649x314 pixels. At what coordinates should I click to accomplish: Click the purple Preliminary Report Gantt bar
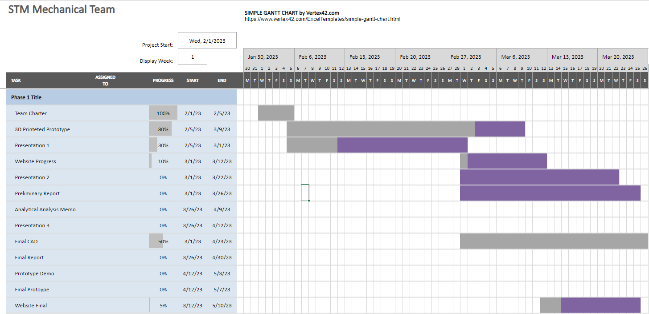pyautogui.click(x=550, y=193)
